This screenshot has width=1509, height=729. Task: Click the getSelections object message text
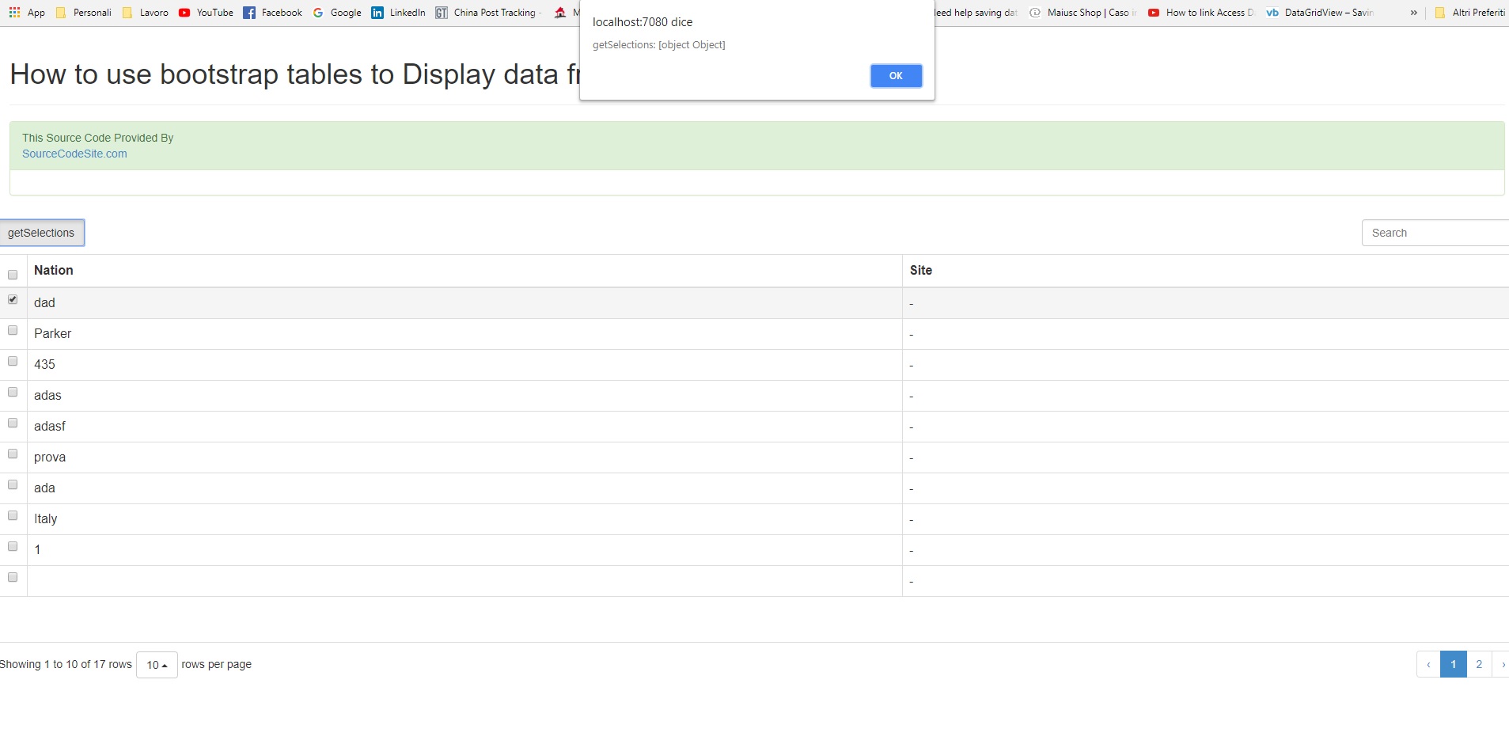658,45
